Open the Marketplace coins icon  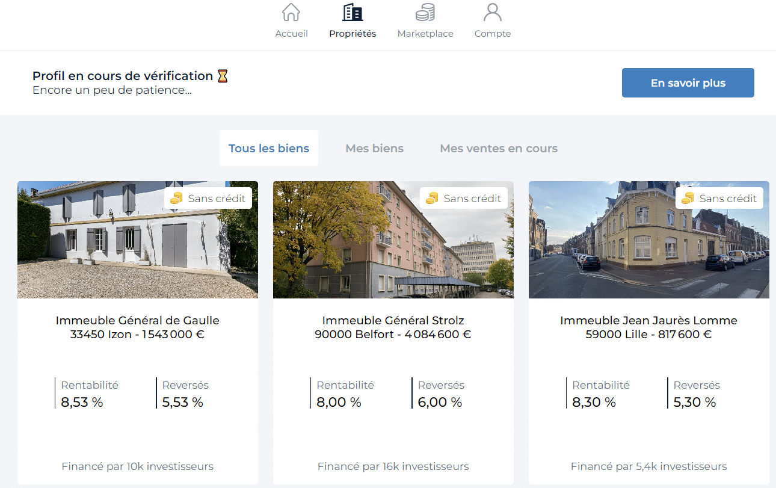click(x=425, y=12)
